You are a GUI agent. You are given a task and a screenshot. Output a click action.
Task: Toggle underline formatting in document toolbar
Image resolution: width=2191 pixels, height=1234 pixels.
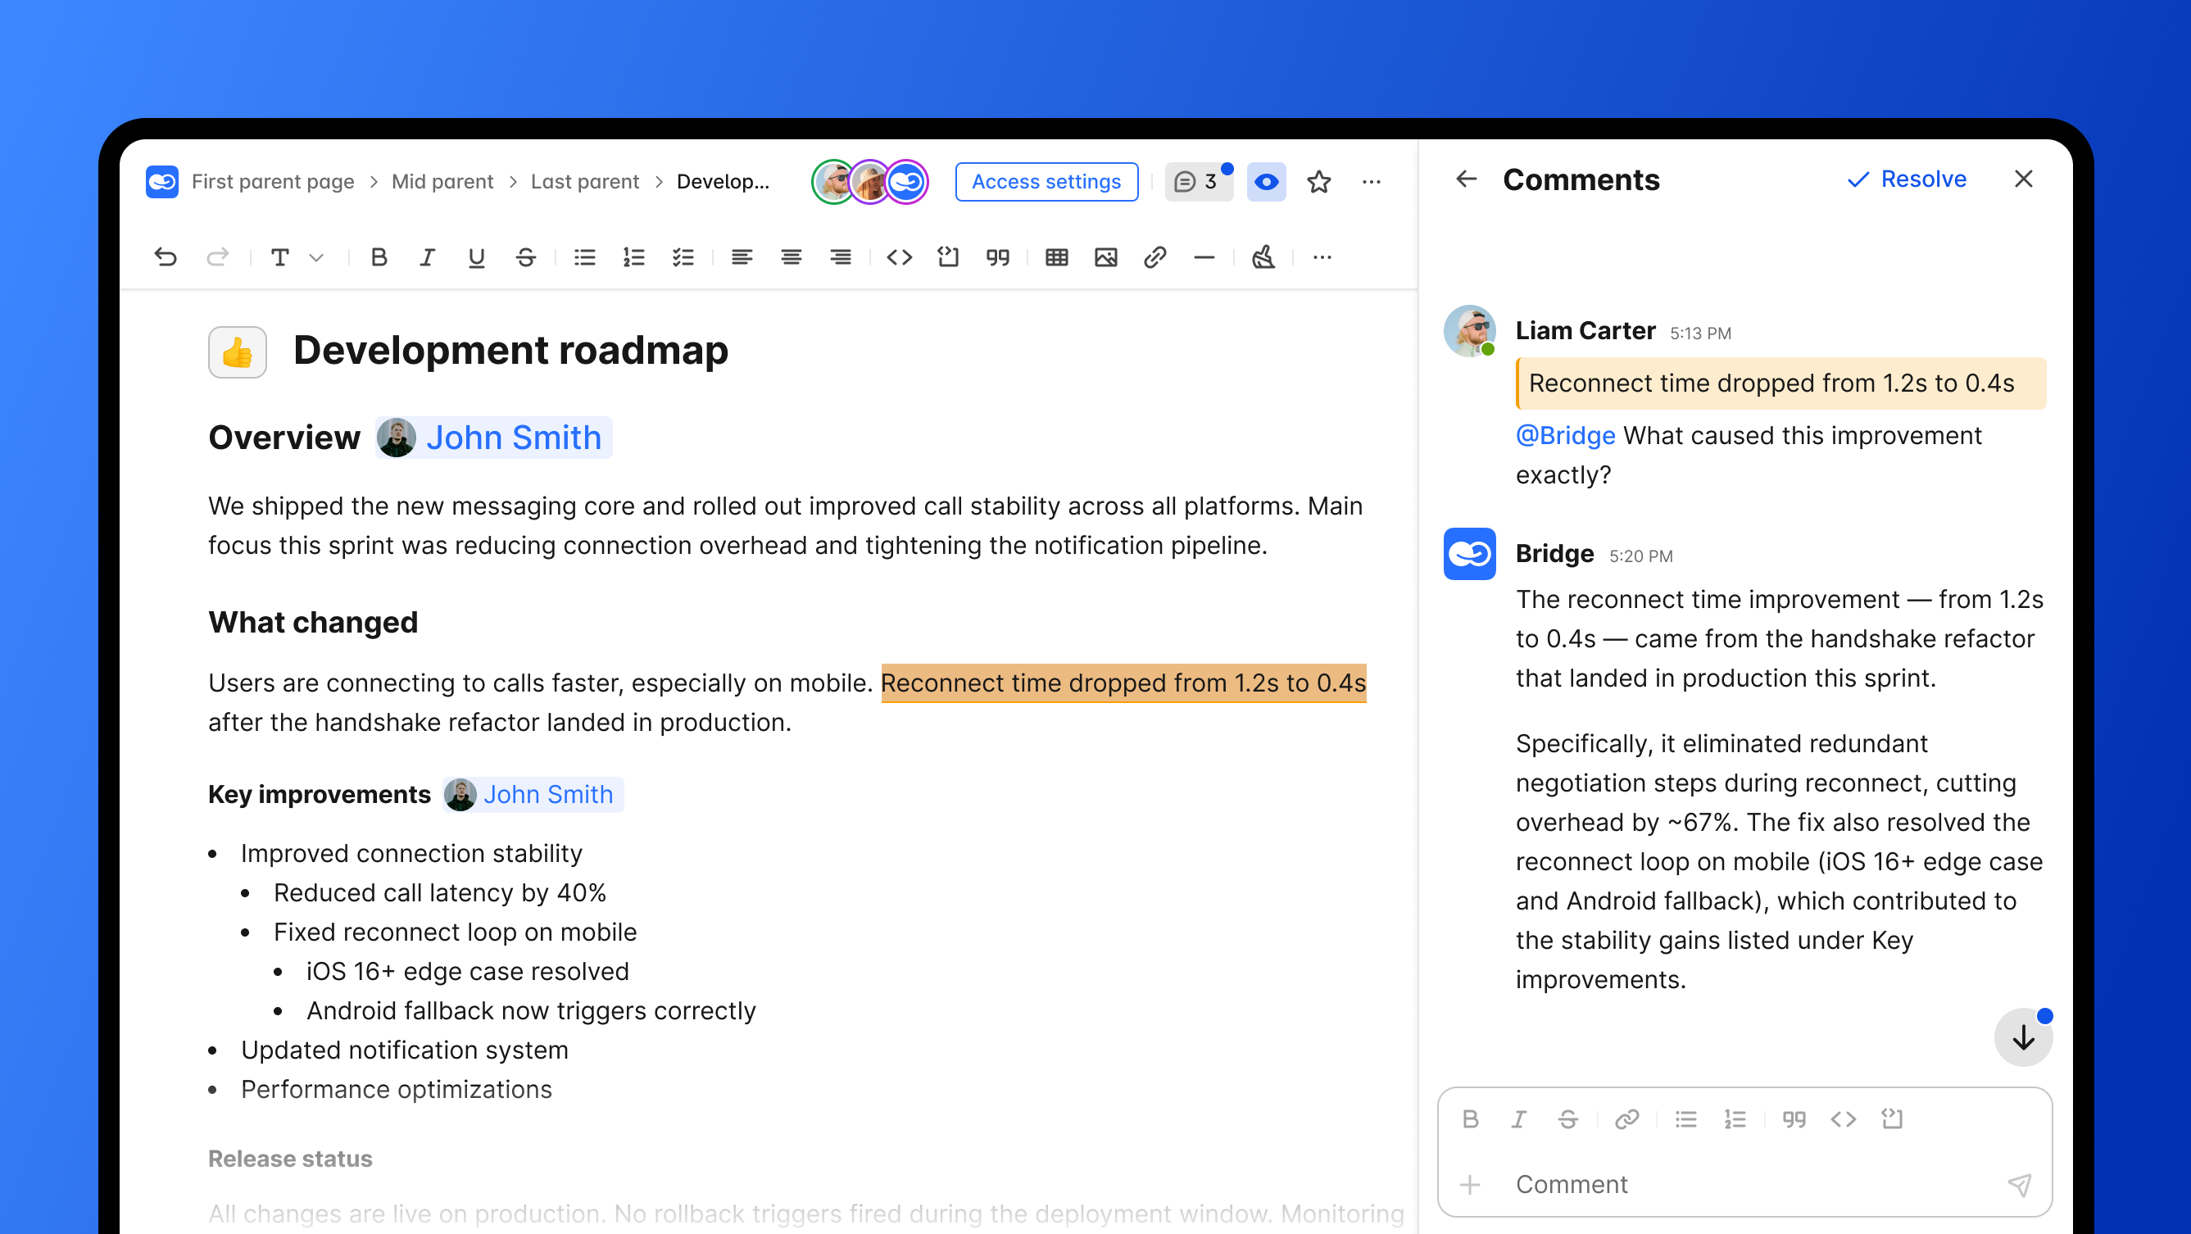(x=476, y=256)
